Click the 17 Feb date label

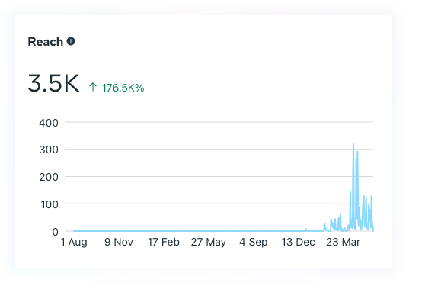click(x=164, y=242)
